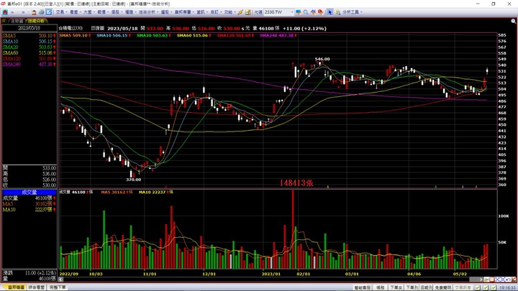Click the chart type icon at scrollbar end
This screenshot has height=291, width=518.
(x=486, y=280)
